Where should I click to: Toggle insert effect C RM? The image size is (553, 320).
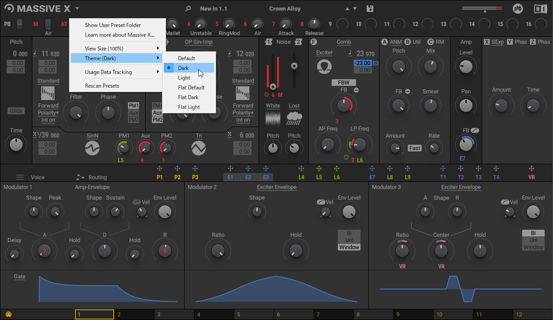pos(430,42)
